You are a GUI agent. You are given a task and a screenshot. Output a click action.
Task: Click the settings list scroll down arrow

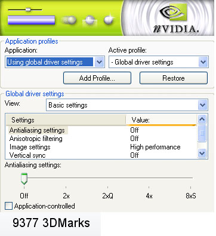point(202,153)
